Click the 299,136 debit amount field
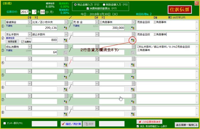The width and height of the screenshot is (200, 129). click(45, 28)
